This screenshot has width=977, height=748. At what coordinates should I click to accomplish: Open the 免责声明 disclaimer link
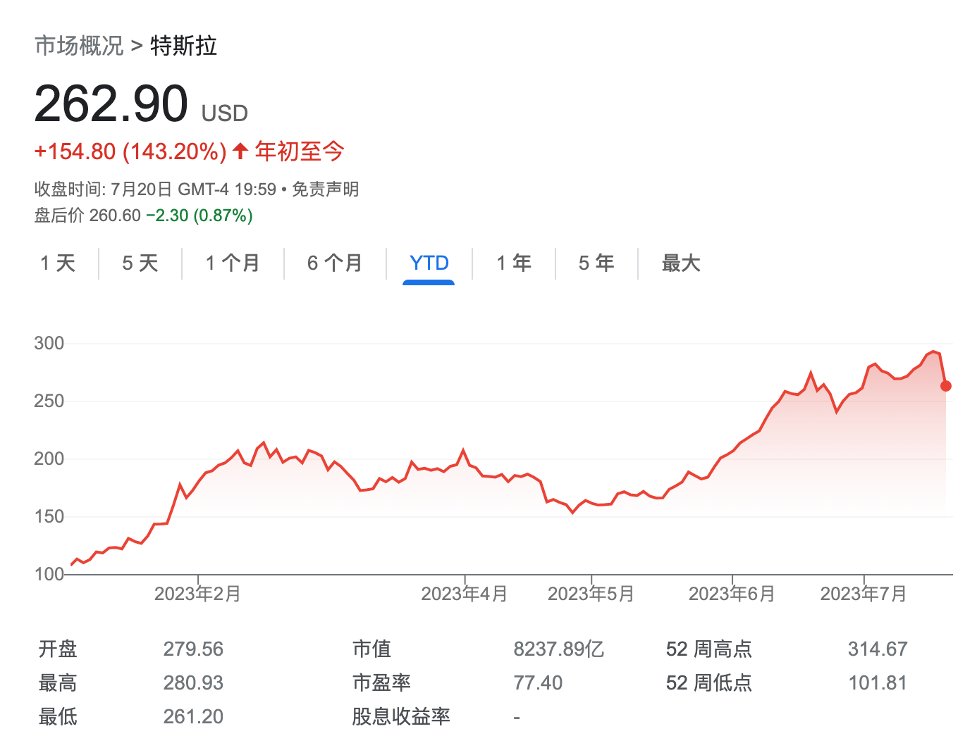(x=325, y=189)
